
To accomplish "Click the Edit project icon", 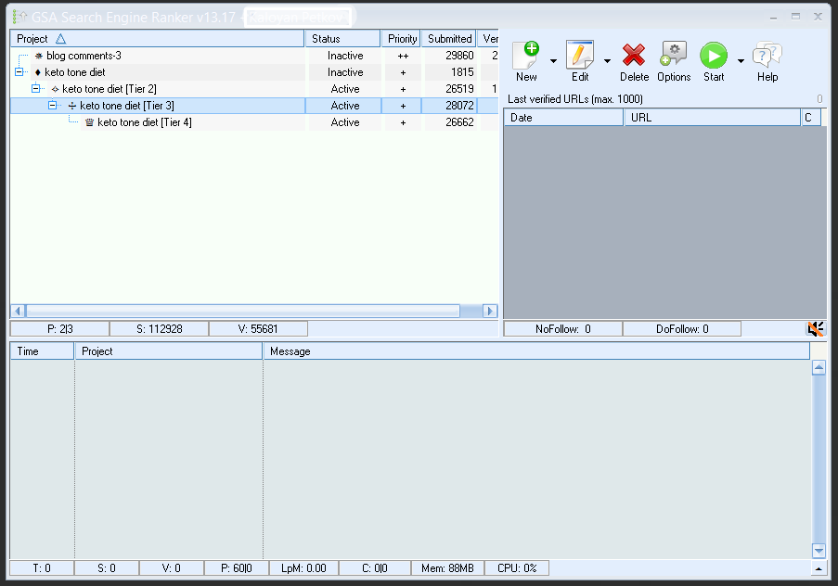I will pos(580,56).
